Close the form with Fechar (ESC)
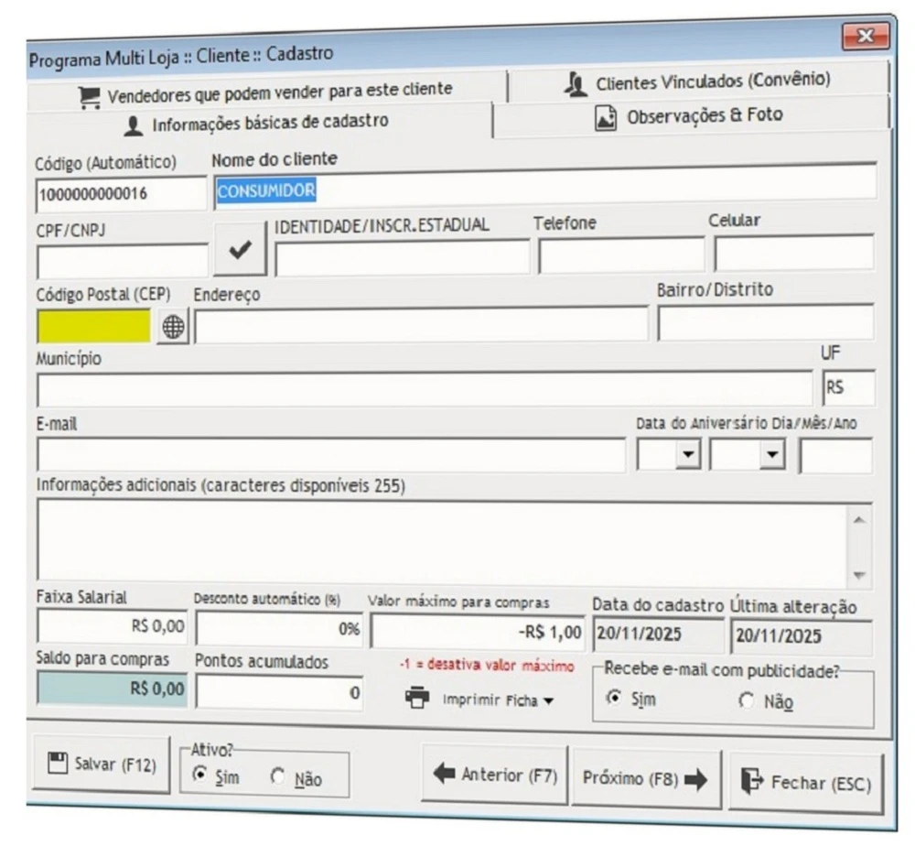 [806, 784]
